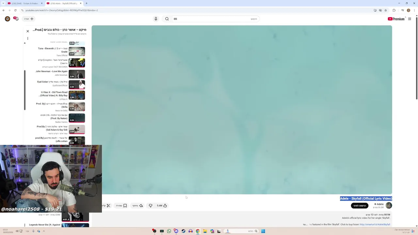The image size is (418, 235).
Task: Open the tab search dropdown arrow
Action: (x=3, y=3)
